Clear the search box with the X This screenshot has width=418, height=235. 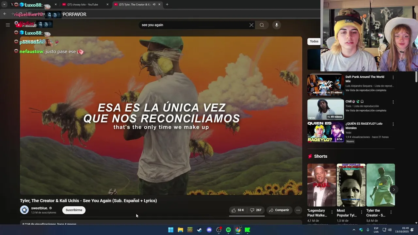(x=251, y=25)
